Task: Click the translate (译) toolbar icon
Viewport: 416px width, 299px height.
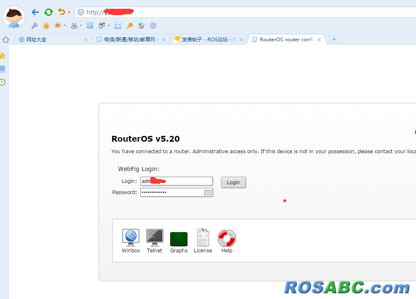Action: pos(90,26)
